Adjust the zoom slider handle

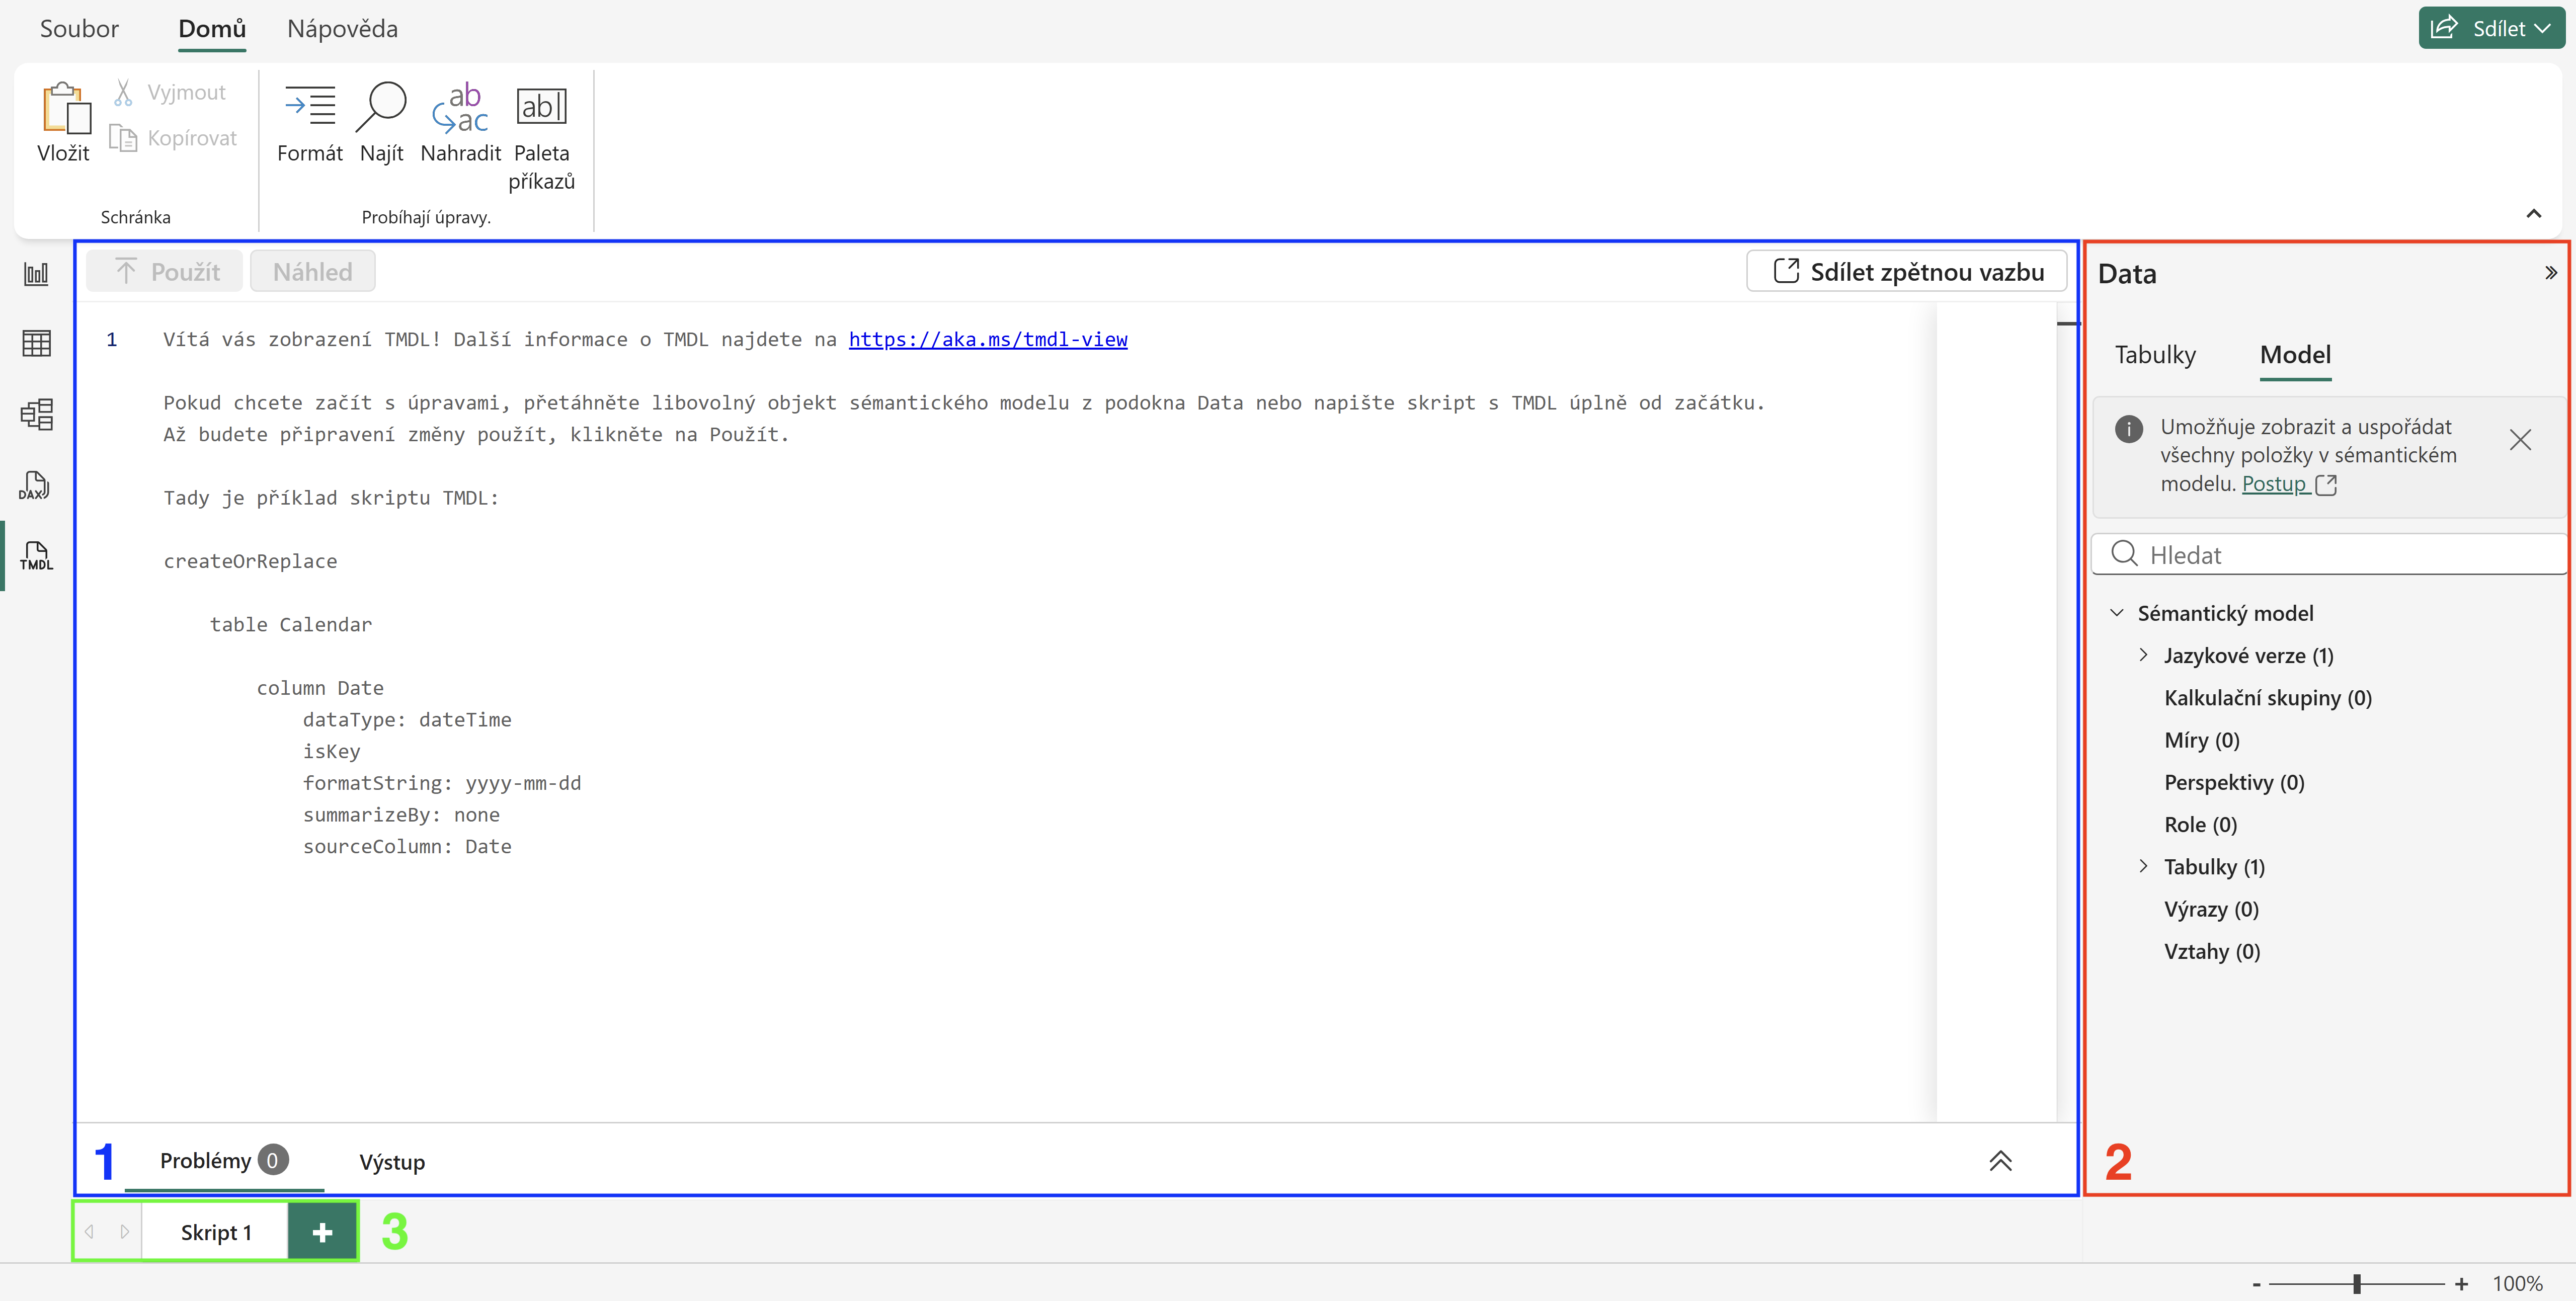[x=2357, y=1284]
